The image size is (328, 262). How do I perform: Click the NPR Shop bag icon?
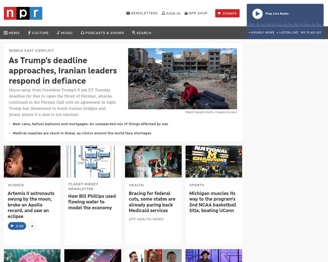(x=186, y=13)
